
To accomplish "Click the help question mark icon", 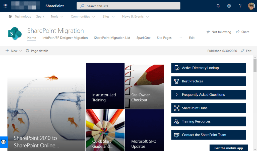I will 240,6.
